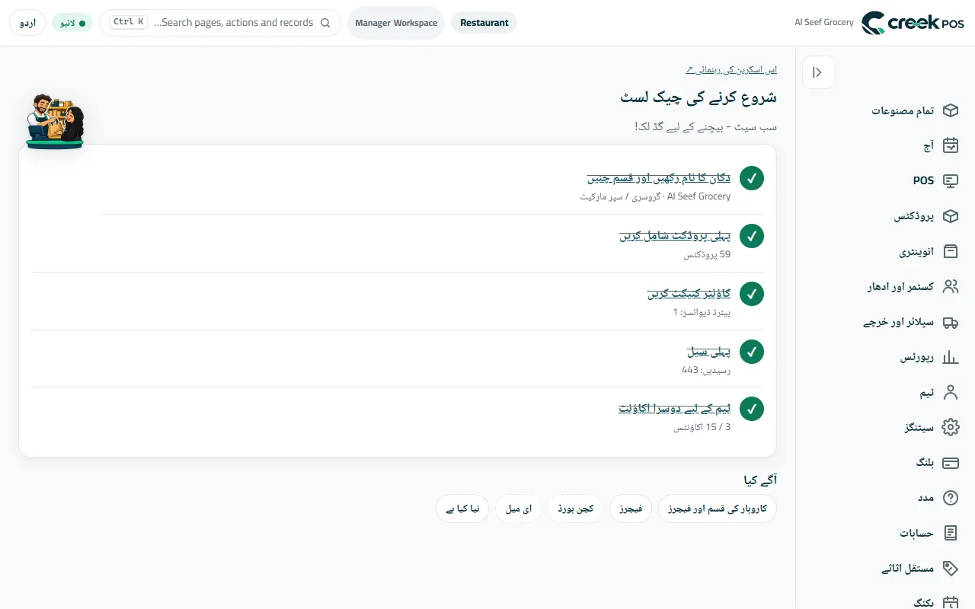Click the لائیو status badge
This screenshot has height=609, width=975.
coord(72,23)
